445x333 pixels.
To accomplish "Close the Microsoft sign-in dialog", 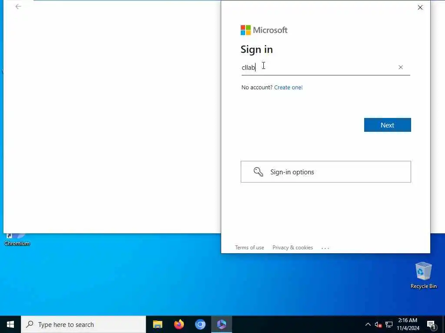I will tap(420, 7).
